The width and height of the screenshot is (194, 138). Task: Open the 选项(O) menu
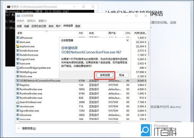point(31,21)
